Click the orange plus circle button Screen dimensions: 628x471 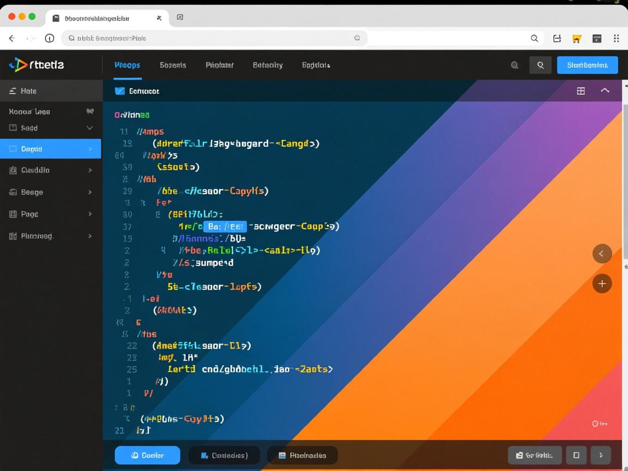[x=602, y=283]
